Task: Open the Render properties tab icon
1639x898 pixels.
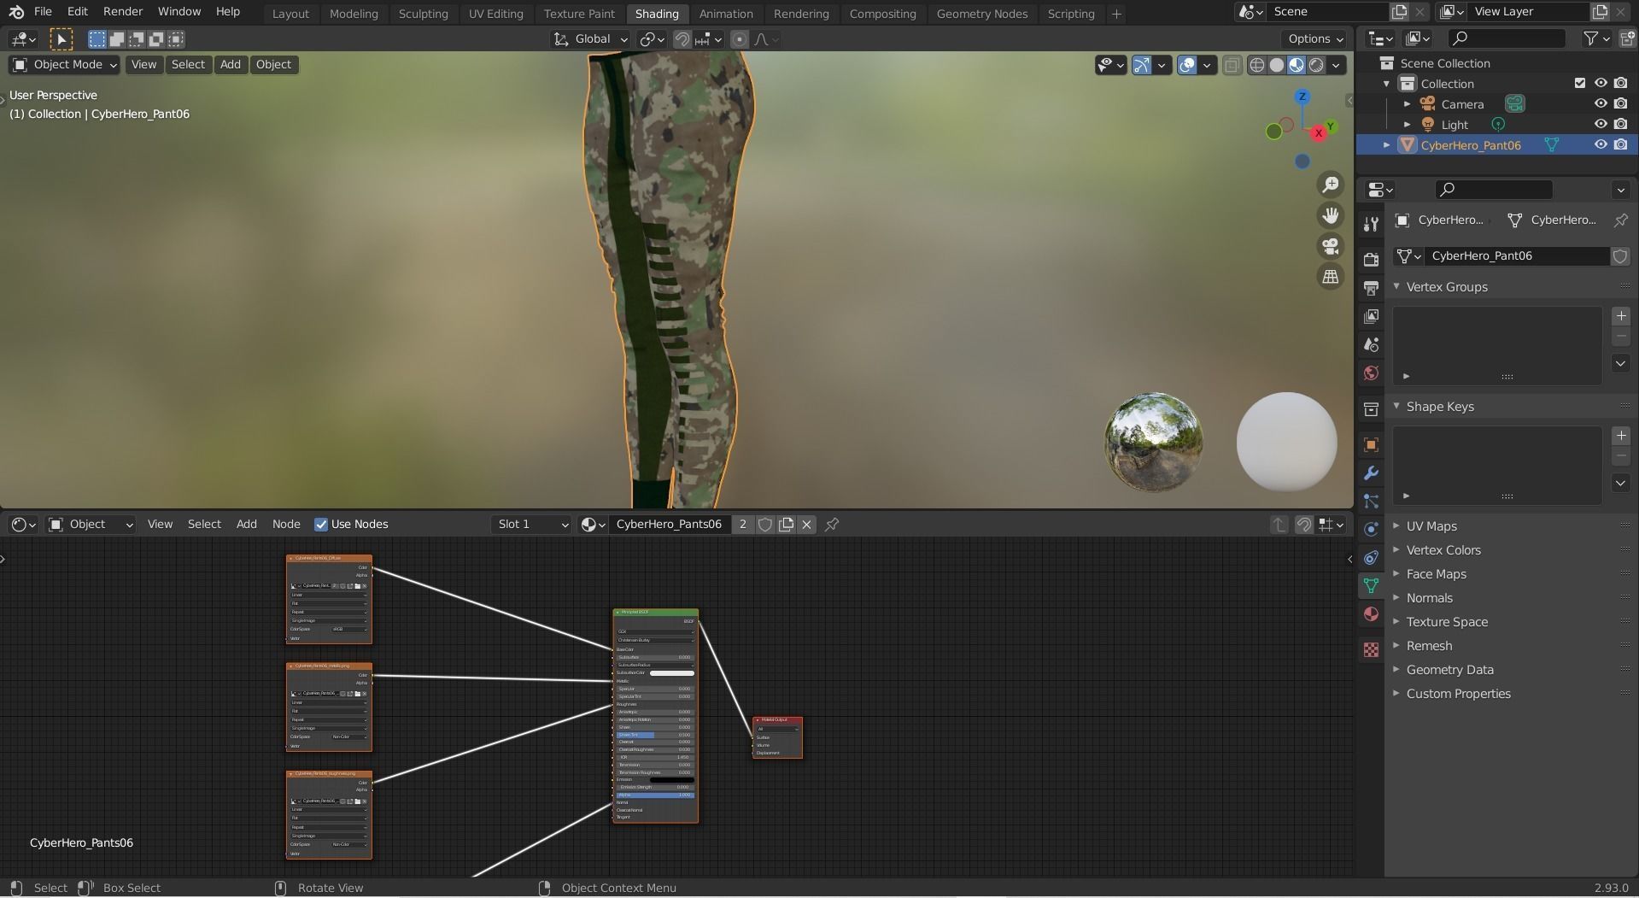Action: click(1371, 259)
